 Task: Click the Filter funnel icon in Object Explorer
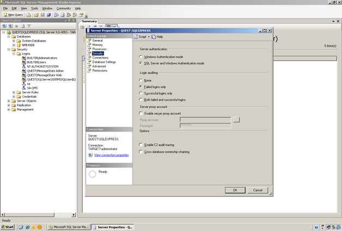[x=29, y=26]
